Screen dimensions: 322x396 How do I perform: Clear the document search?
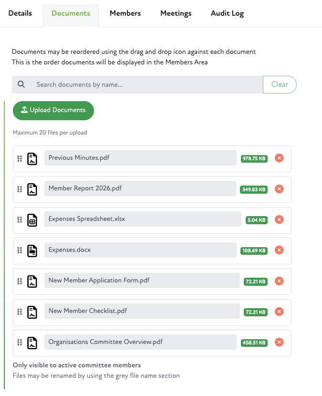coord(280,84)
